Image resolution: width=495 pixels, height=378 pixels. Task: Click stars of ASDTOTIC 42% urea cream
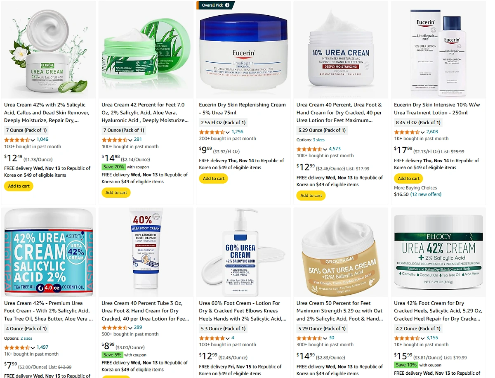click(x=17, y=347)
